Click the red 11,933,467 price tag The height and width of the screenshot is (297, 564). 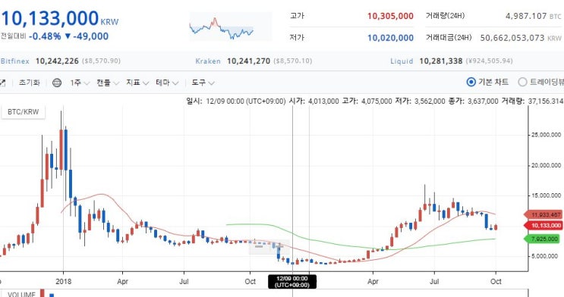coord(544,214)
